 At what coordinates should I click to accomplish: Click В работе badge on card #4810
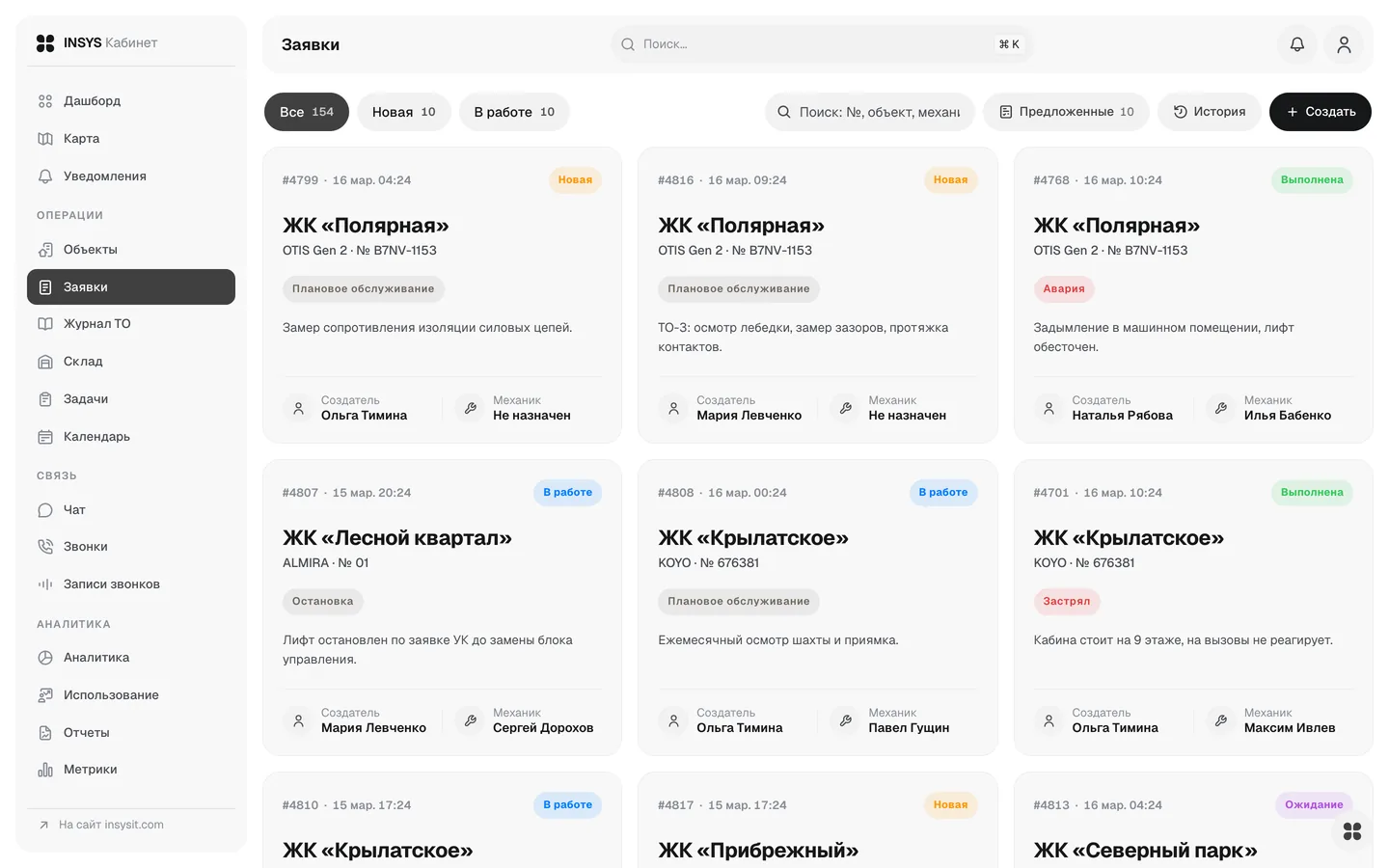[x=567, y=805]
